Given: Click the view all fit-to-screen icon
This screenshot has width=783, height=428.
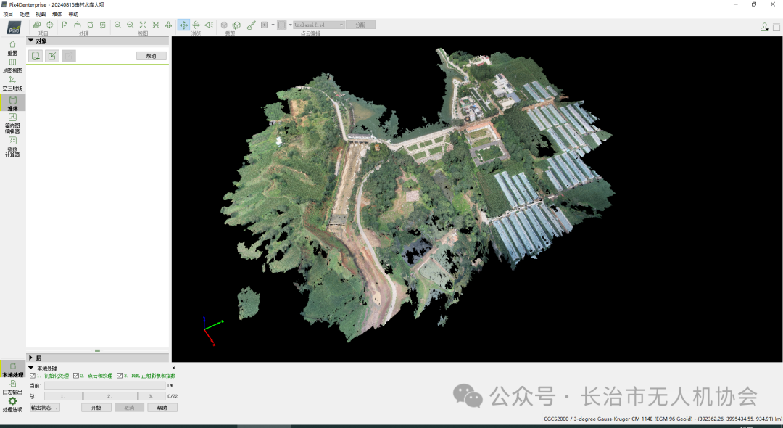Looking at the screenshot, I should (x=144, y=25).
